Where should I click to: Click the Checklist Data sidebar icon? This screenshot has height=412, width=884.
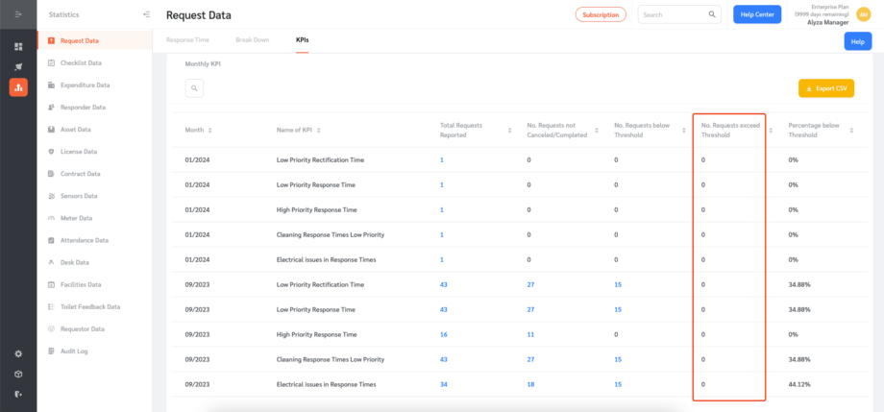51,62
